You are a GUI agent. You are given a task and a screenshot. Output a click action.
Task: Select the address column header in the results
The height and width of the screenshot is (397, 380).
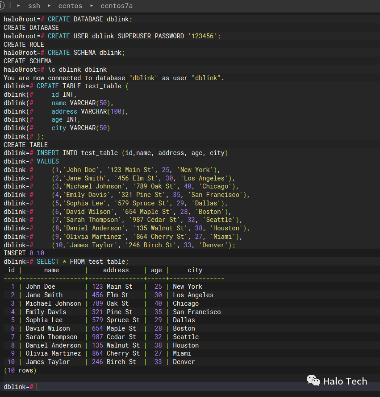tap(116, 270)
